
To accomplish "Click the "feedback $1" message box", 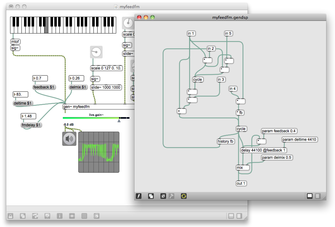I will (43, 87).
